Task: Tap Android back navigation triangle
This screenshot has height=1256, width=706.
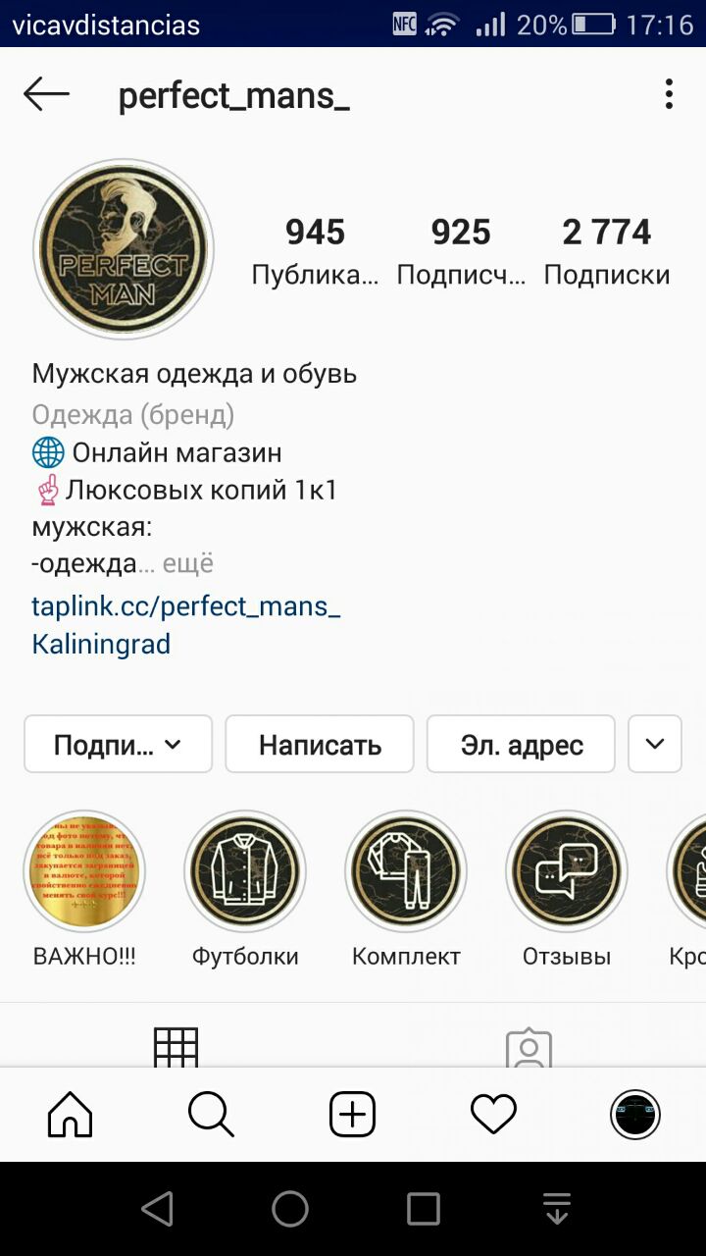Action: click(x=157, y=1209)
